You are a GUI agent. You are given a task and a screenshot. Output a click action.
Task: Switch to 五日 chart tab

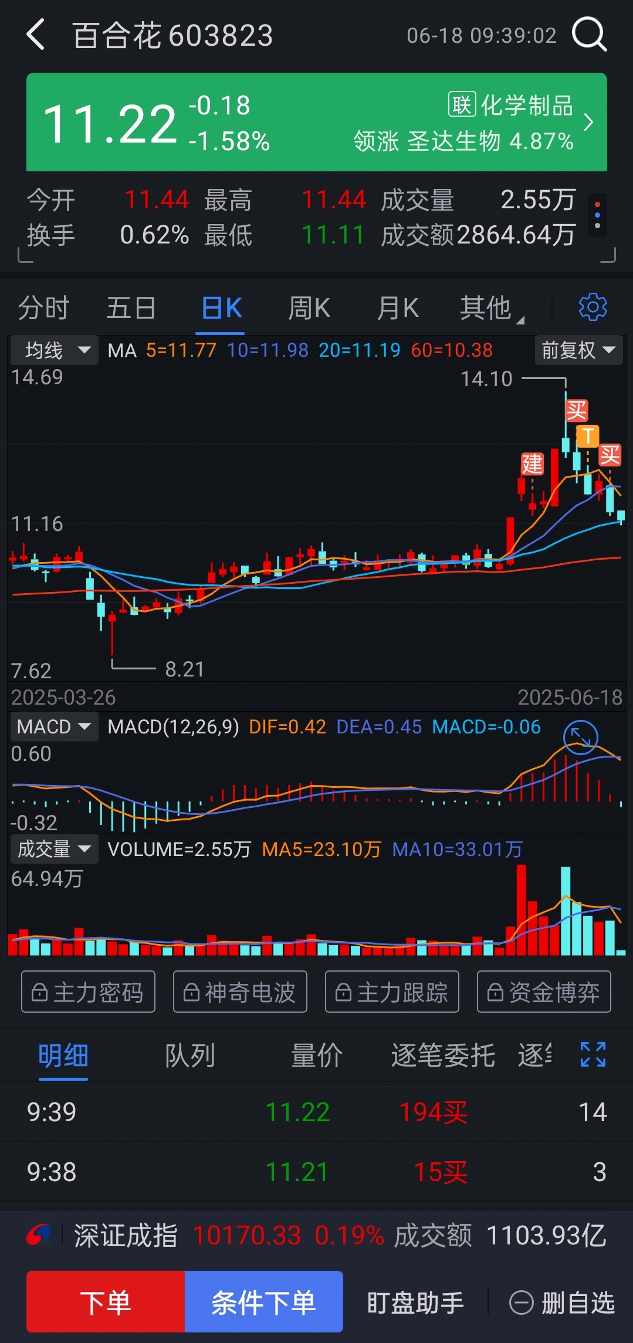(131, 307)
